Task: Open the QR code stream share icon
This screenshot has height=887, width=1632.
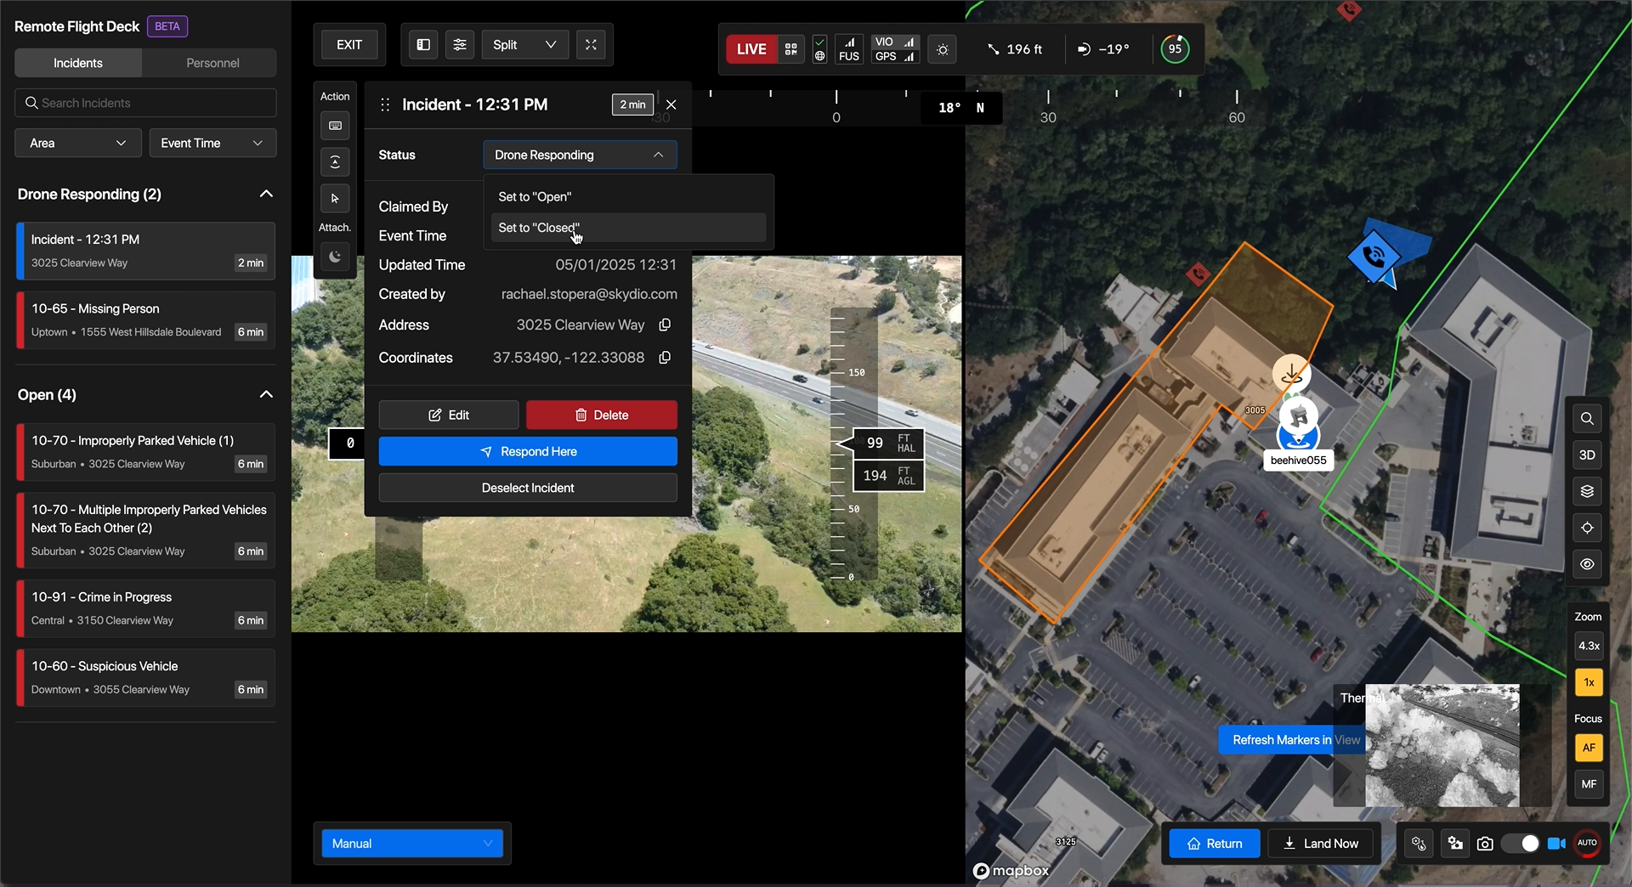Action: click(x=790, y=49)
